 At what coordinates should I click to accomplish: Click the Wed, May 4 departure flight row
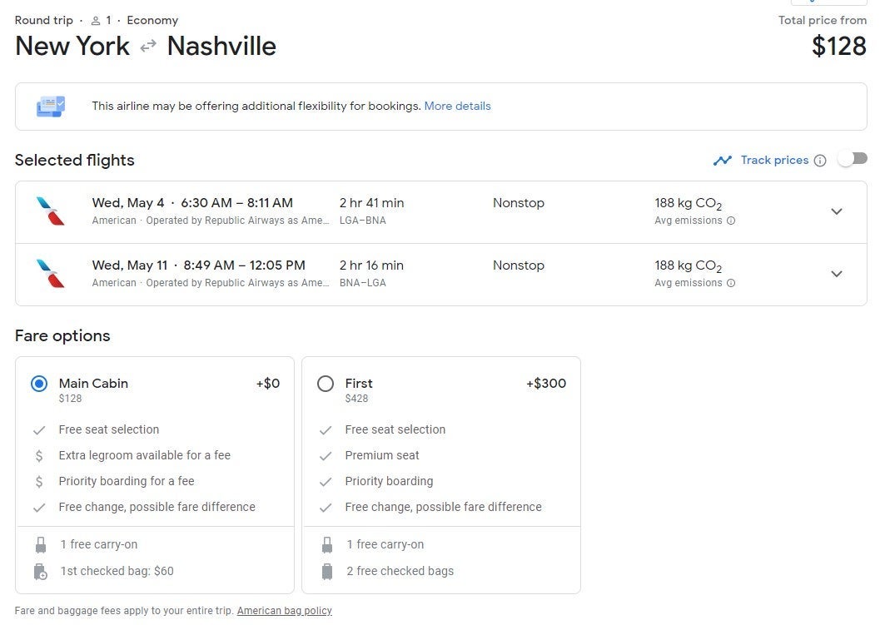pos(416,212)
